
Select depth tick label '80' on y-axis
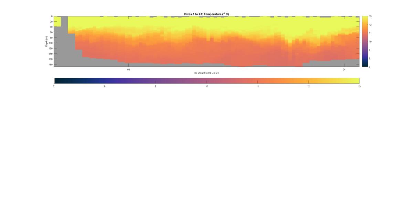click(51, 38)
